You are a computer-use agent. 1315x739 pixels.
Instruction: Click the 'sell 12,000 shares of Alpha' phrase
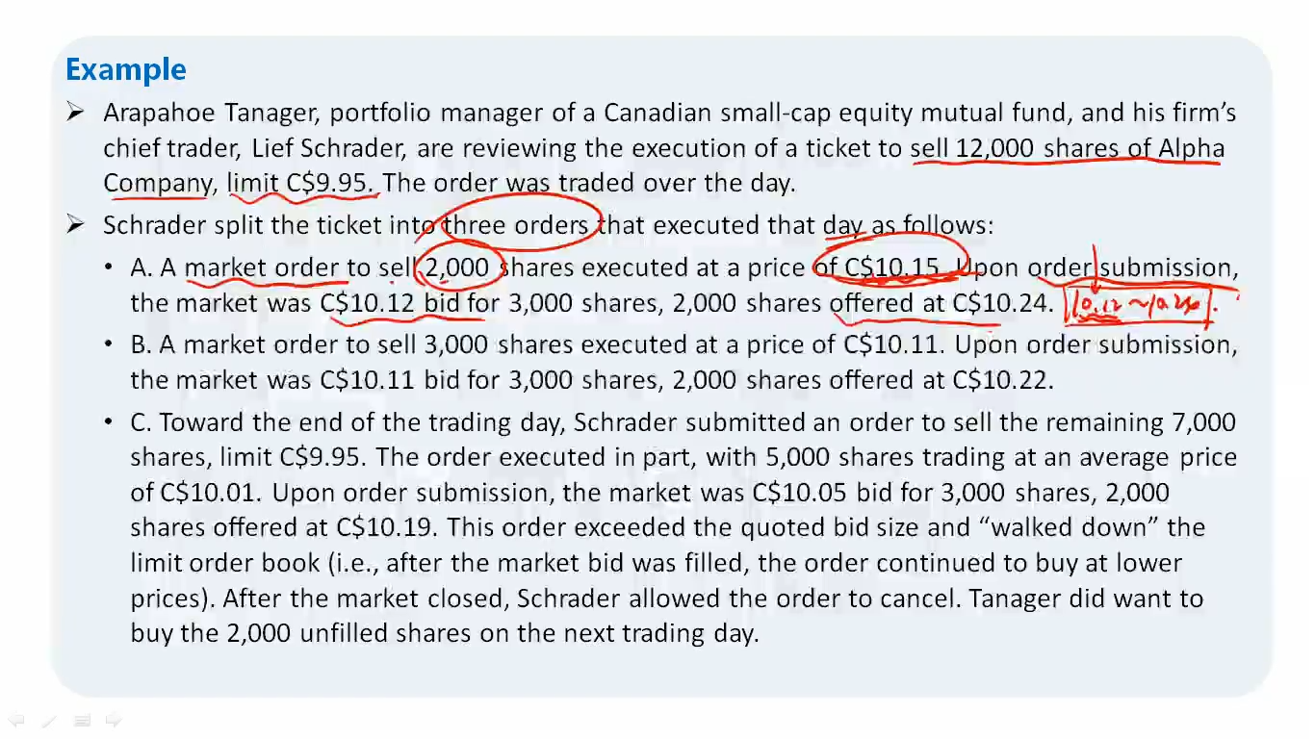coord(1067,148)
